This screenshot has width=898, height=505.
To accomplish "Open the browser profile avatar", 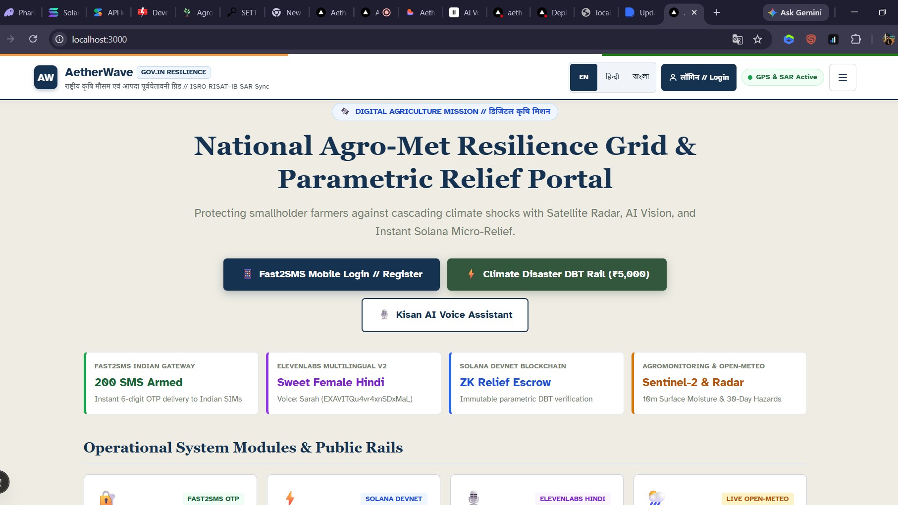I will pyautogui.click(x=889, y=39).
